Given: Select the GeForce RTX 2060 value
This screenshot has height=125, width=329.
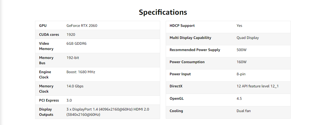Looking at the screenshot, I should [x=82, y=26].
